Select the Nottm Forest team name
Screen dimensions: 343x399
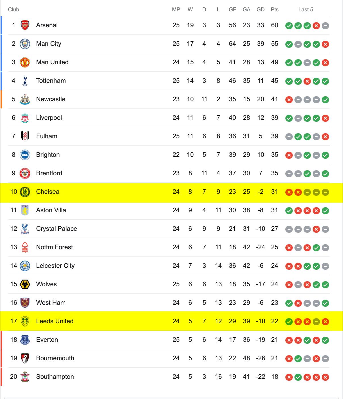point(55,247)
